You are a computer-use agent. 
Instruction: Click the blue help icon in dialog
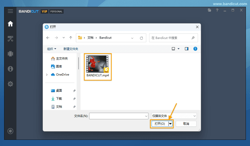coord(195,49)
